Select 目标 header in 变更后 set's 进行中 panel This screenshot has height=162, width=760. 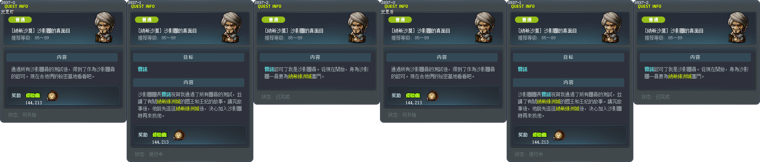[568, 57]
